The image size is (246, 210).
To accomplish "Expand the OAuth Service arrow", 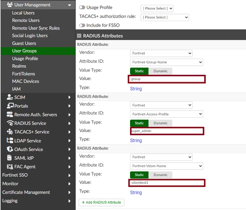I will 69,149.
